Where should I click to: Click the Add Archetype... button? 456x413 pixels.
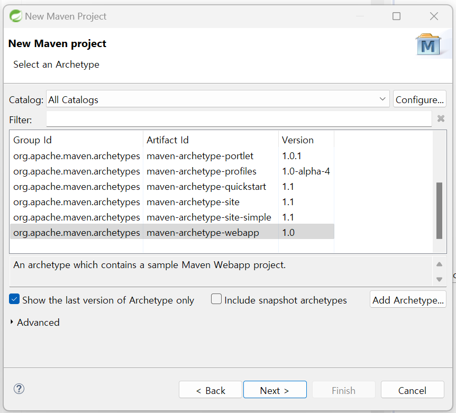point(408,299)
